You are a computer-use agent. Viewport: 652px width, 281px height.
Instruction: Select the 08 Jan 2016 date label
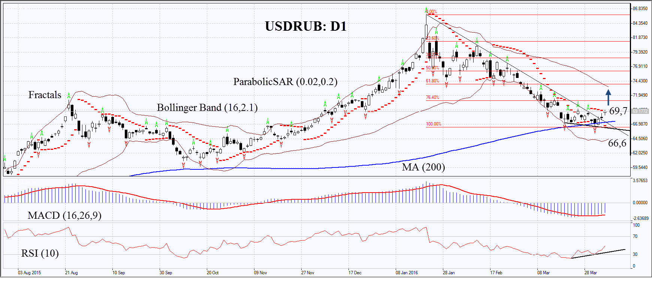[x=407, y=273]
